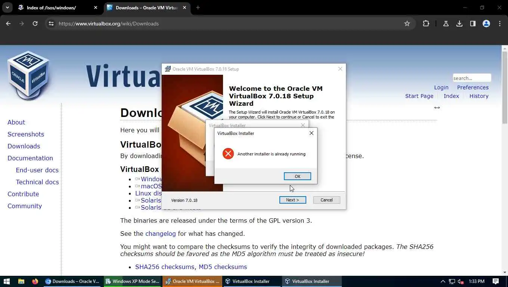Image resolution: width=508 pixels, height=287 pixels.
Task: Click the red error icon in the dialog
Action: click(228, 154)
